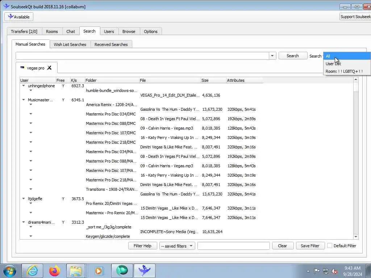Open the Windows Start menu
This screenshot has height=278, width=371.
[10, 271]
